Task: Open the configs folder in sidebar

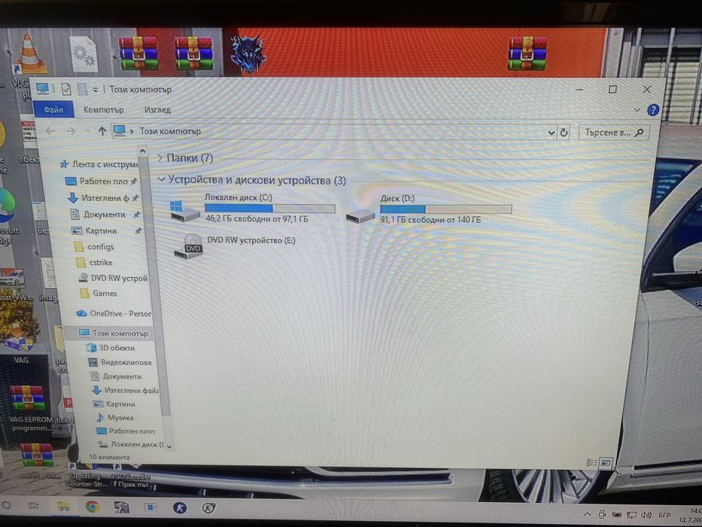Action: (x=94, y=246)
